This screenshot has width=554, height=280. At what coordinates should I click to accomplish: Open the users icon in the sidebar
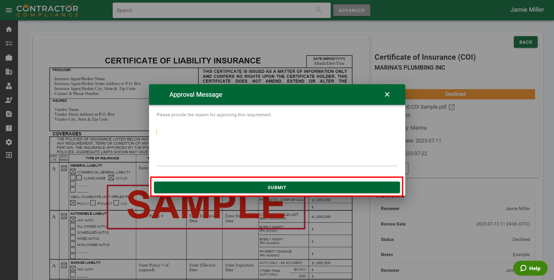(9, 100)
